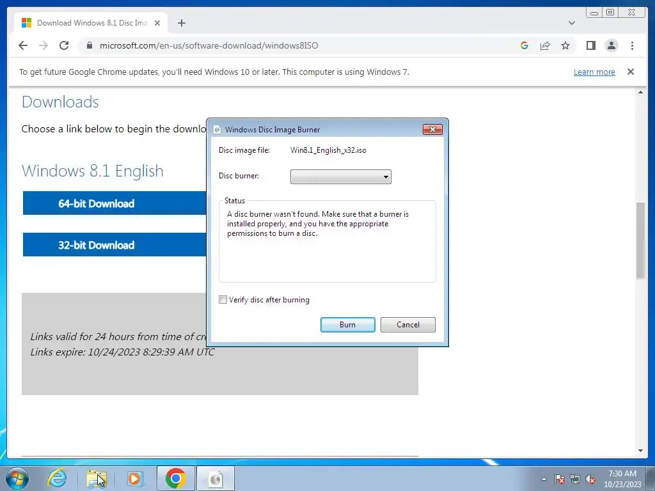Share this page icon
The height and width of the screenshot is (491, 655).
click(545, 45)
